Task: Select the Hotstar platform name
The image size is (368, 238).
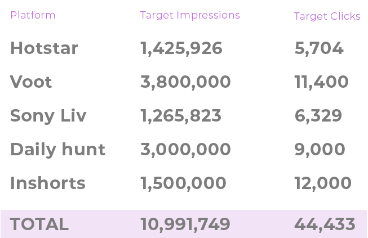Action: [x=44, y=48]
